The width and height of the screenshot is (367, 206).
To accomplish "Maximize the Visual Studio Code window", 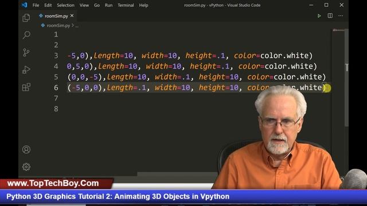I will coord(326,5).
